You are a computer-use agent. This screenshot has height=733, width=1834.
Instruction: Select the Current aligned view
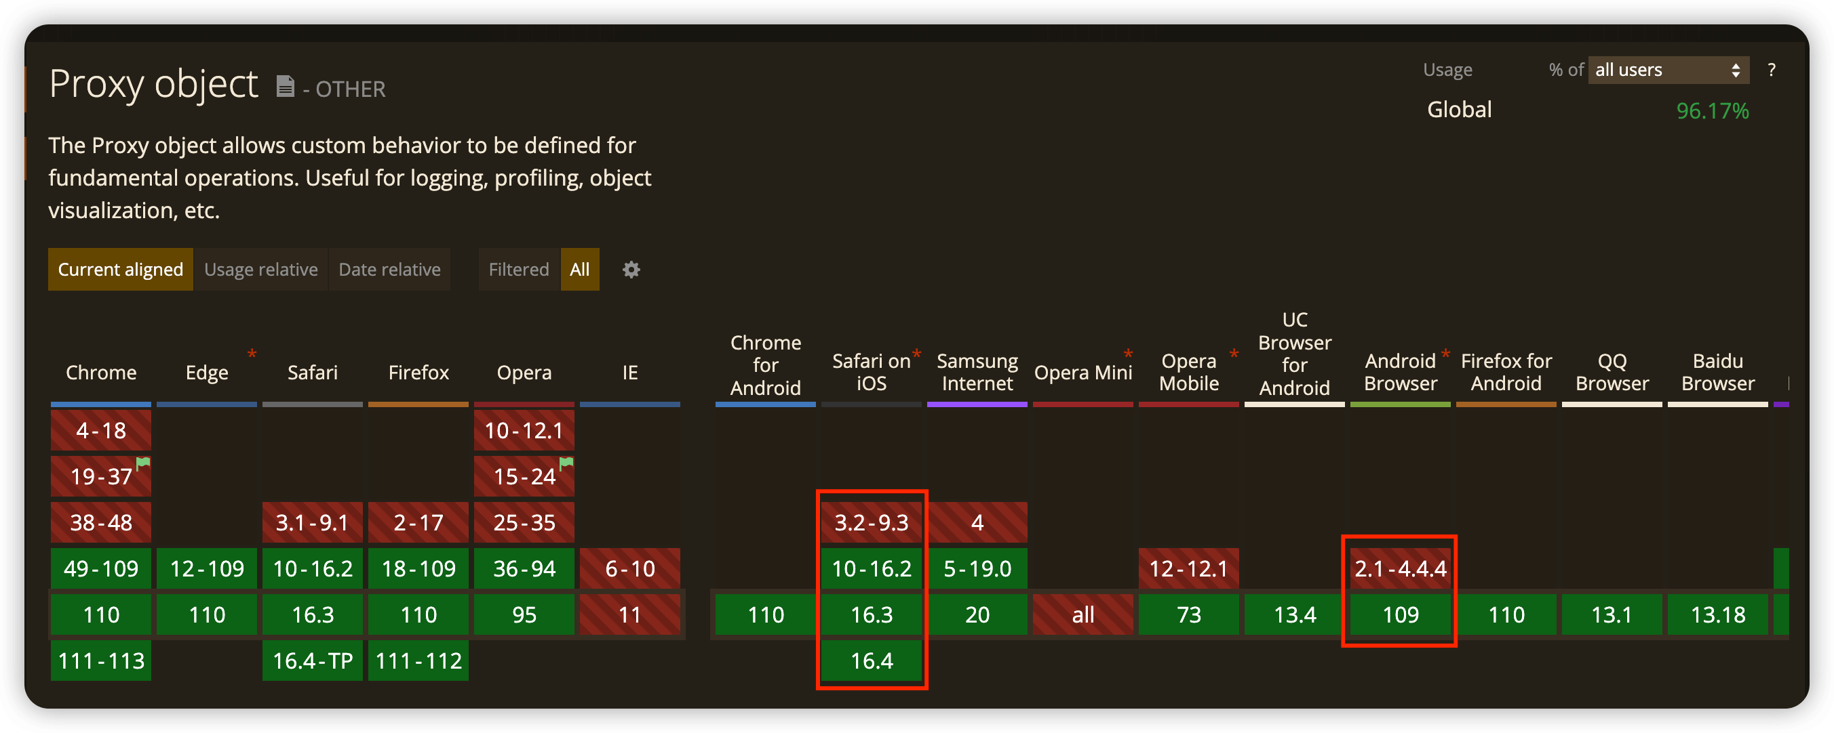tap(120, 270)
